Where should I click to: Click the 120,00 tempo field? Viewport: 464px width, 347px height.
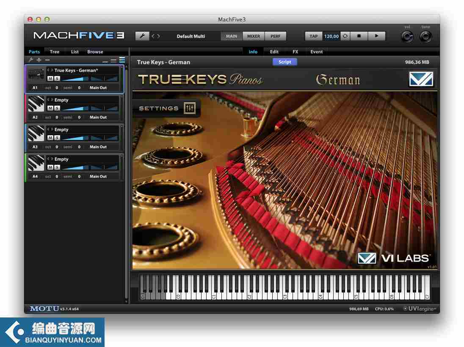pyautogui.click(x=331, y=36)
